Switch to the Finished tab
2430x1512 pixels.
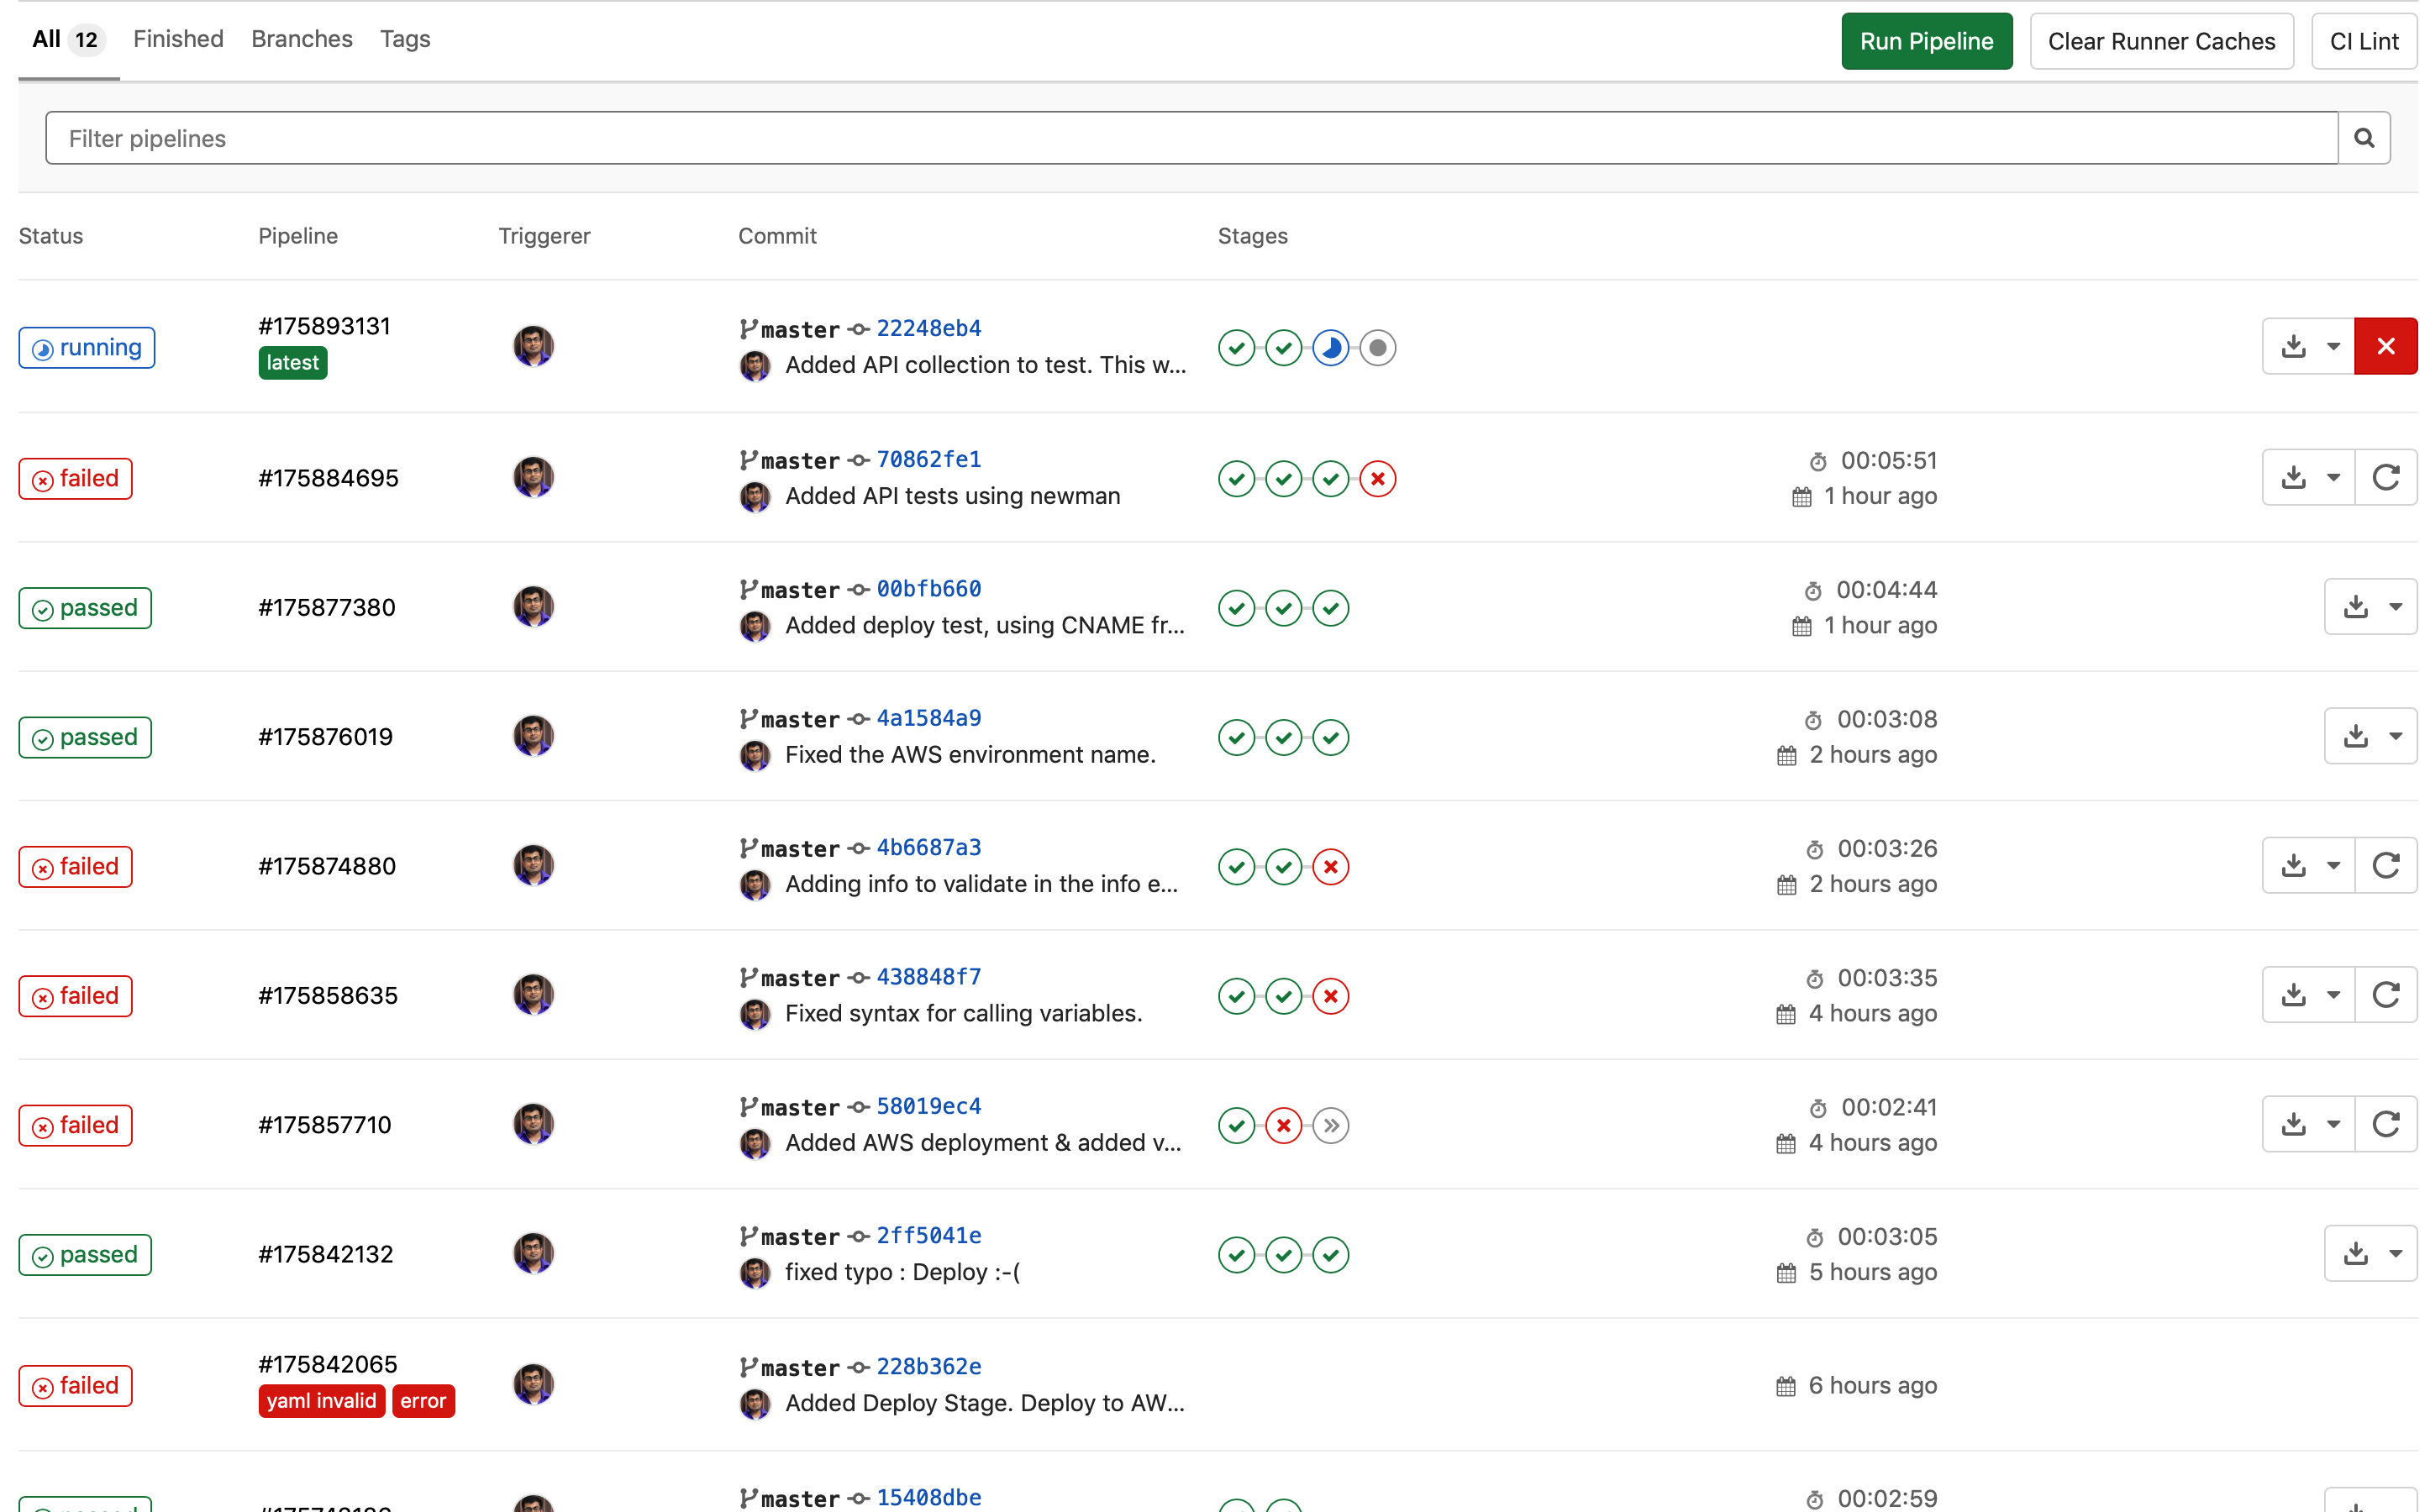tap(178, 39)
